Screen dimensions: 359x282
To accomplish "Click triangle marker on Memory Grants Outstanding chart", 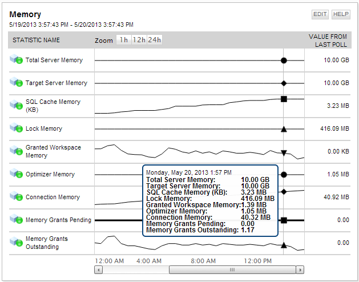I will (x=284, y=245).
